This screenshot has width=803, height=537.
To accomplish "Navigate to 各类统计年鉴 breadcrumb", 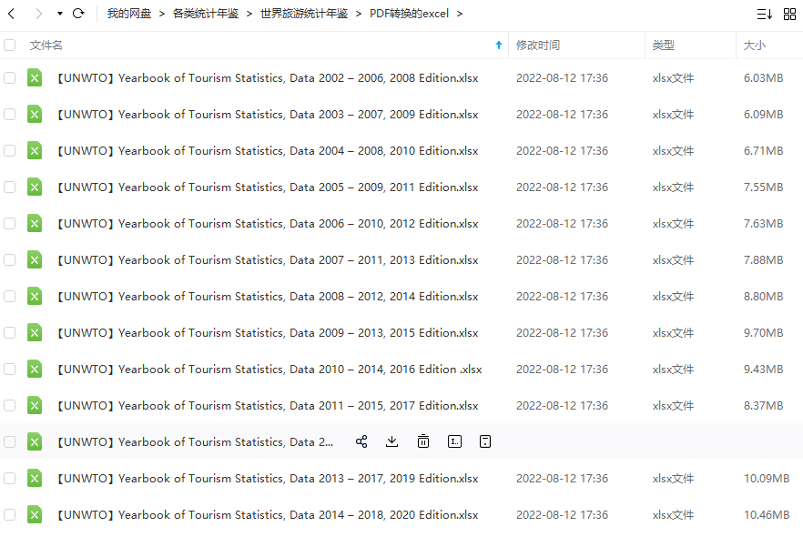I will point(206,14).
